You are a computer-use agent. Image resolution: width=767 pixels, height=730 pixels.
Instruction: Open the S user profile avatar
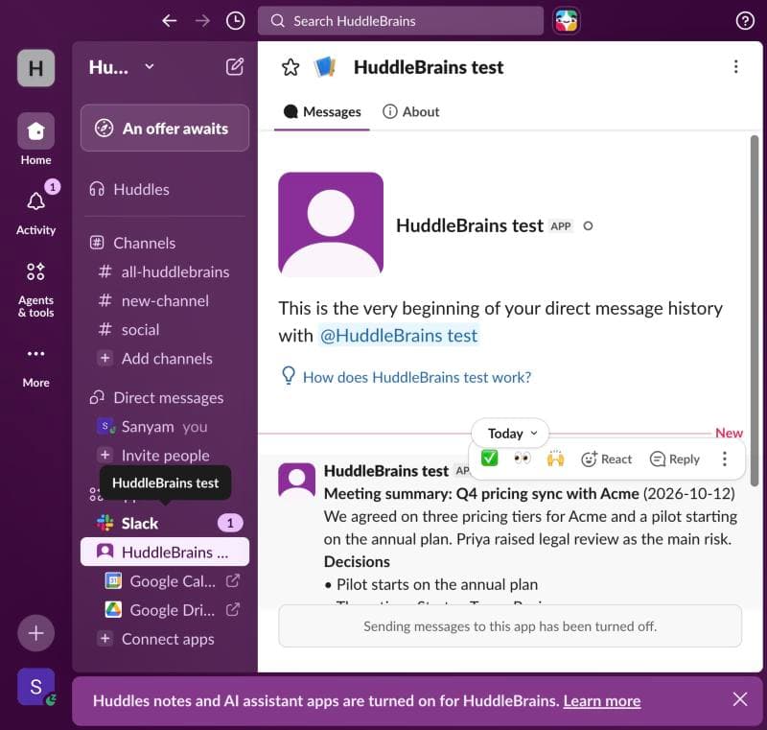[35, 687]
